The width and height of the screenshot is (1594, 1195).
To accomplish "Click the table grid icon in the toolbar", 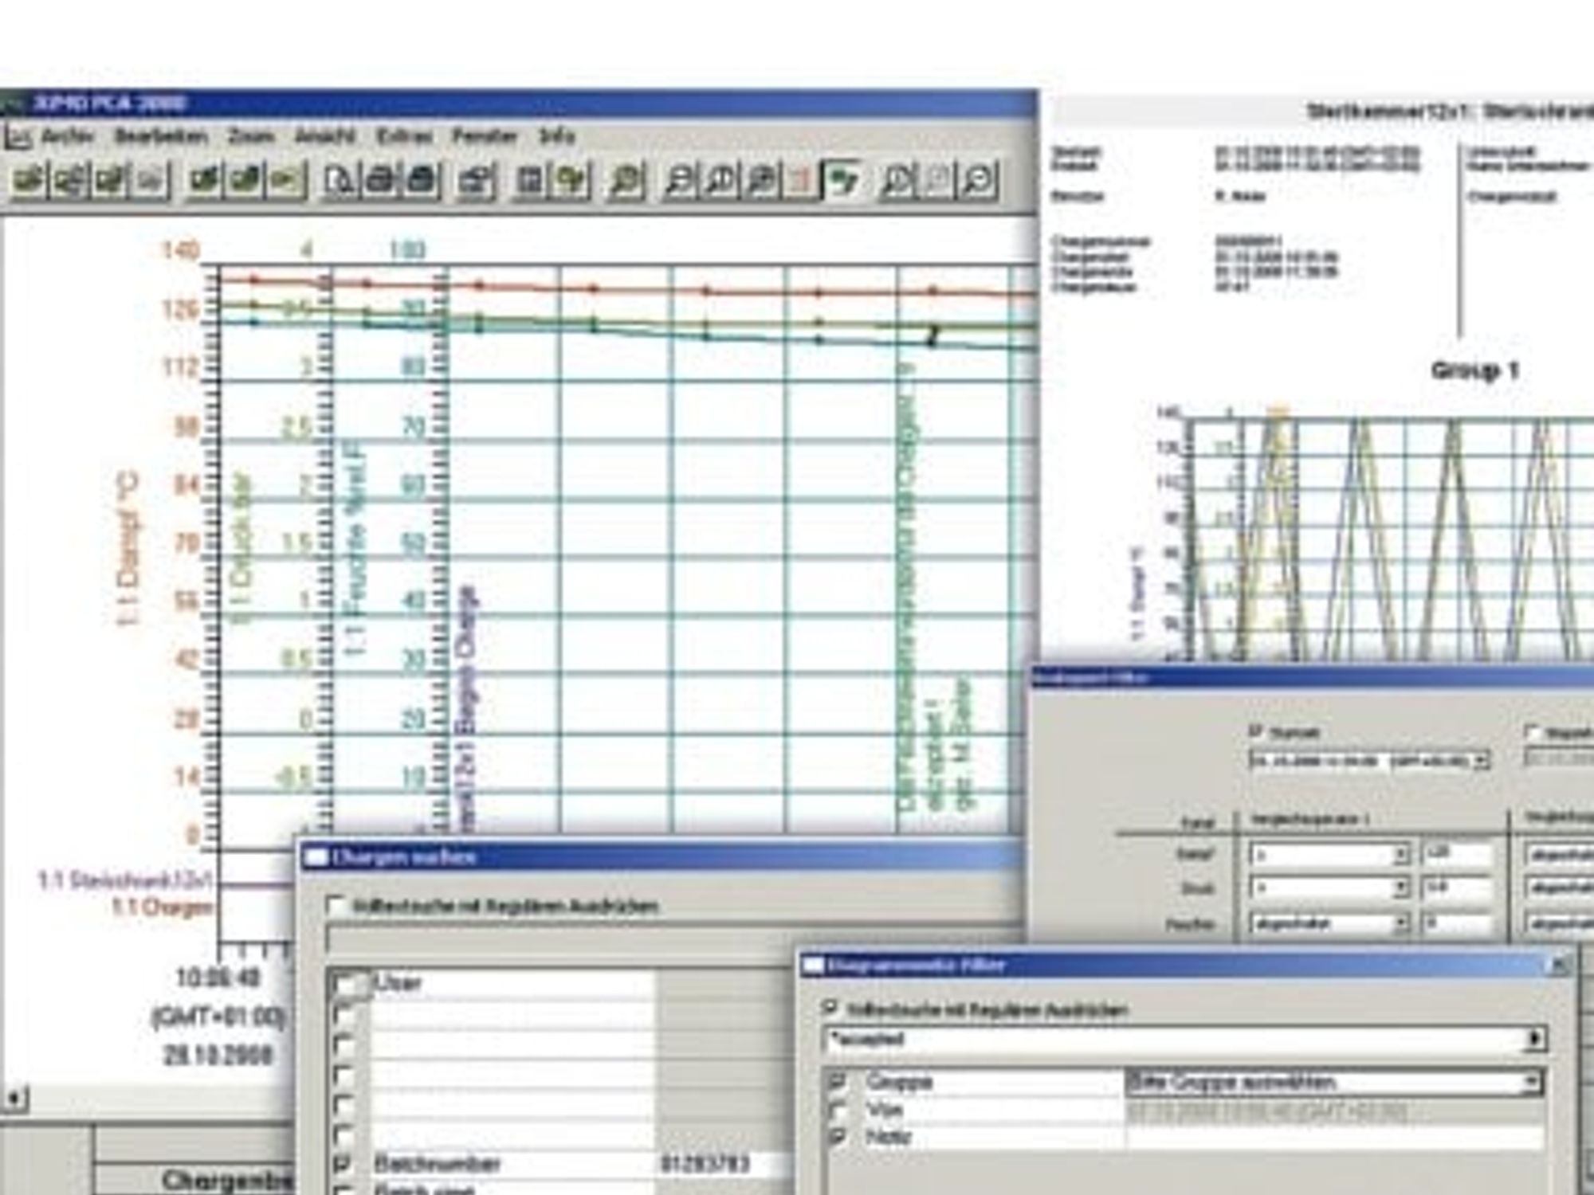I will pyautogui.click(x=529, y=180).
